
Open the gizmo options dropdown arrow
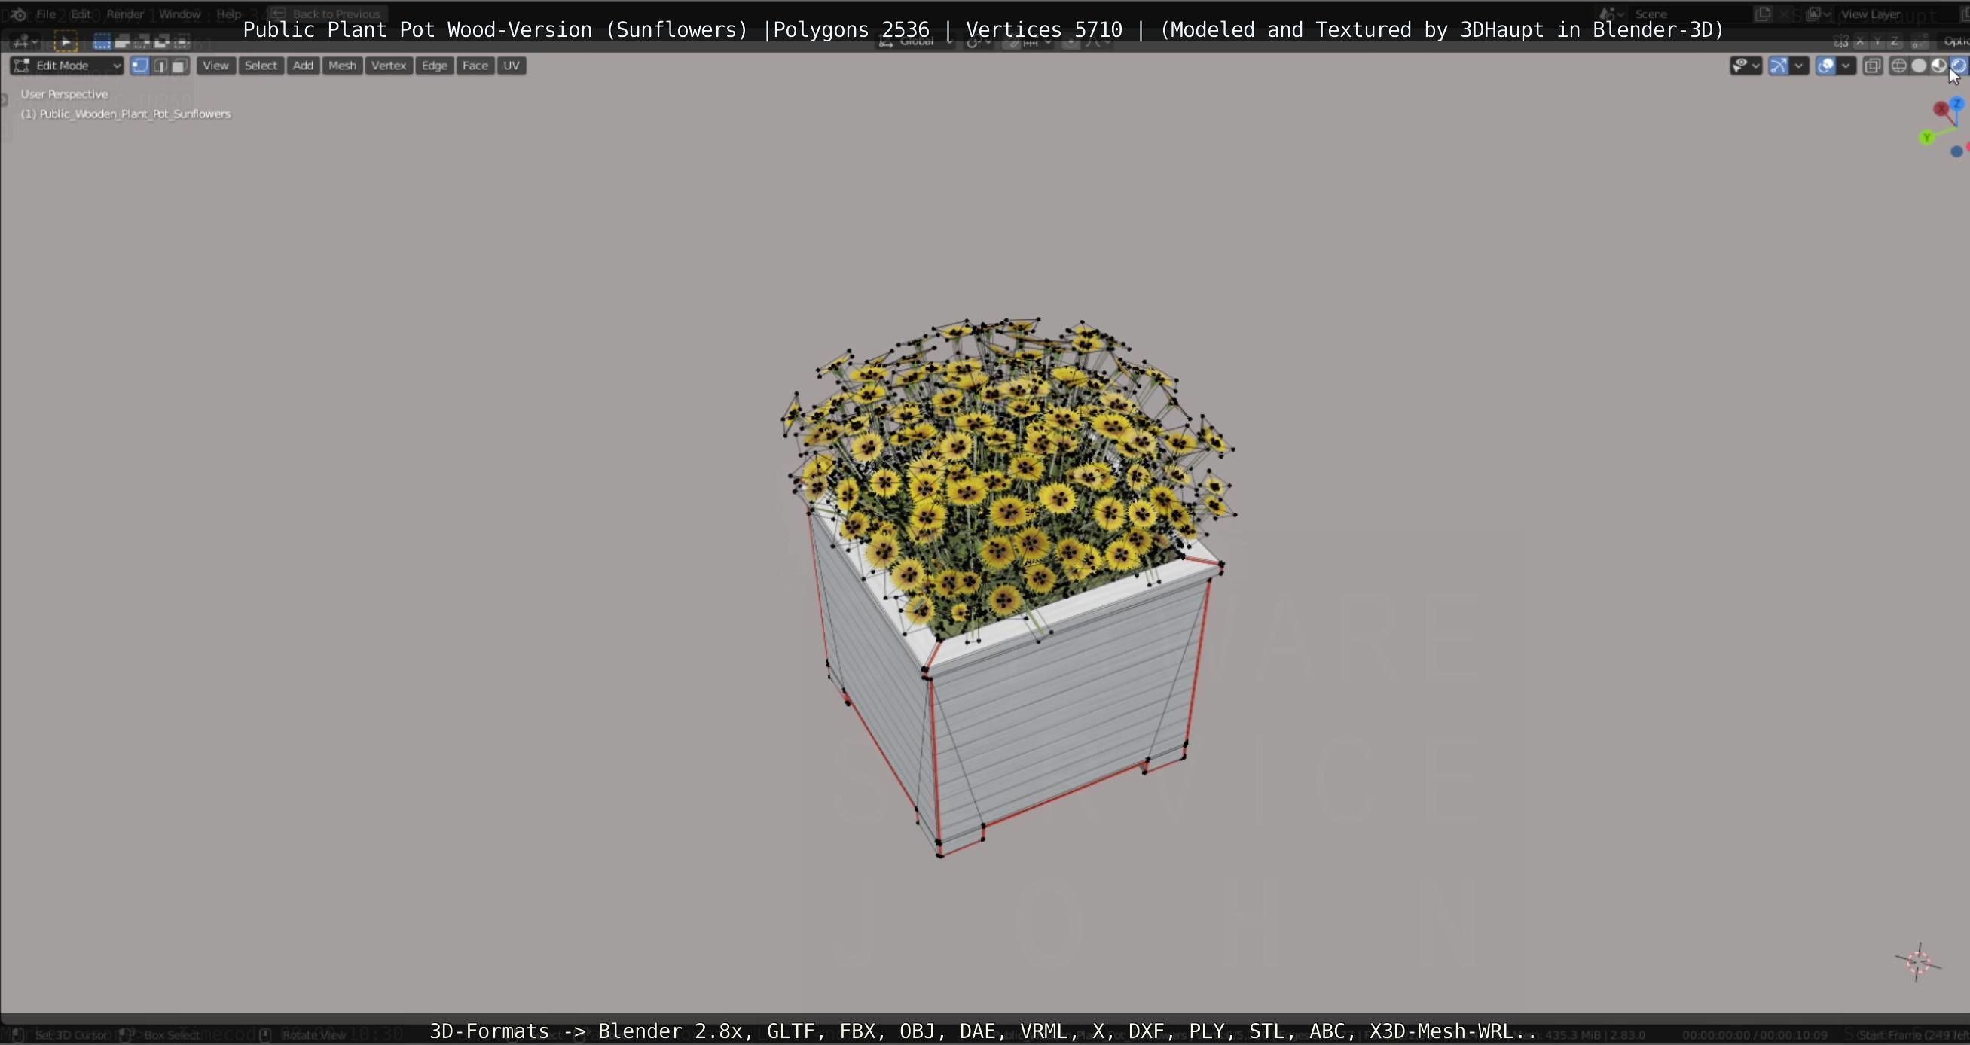(x=1800, y=66)
